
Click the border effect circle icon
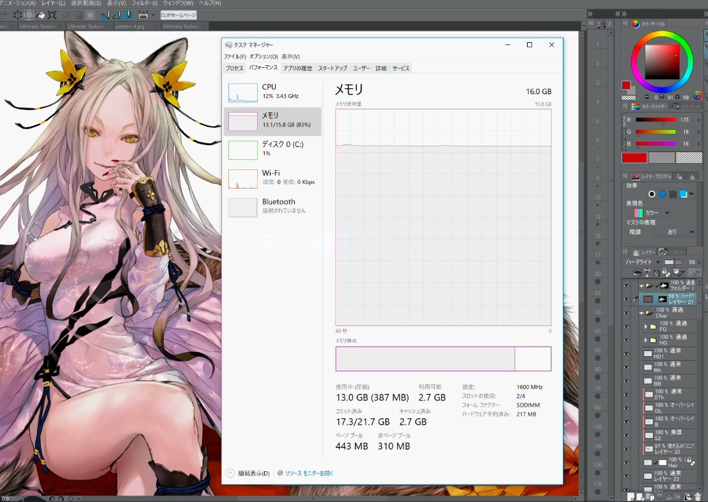click(x=652, y=194)
